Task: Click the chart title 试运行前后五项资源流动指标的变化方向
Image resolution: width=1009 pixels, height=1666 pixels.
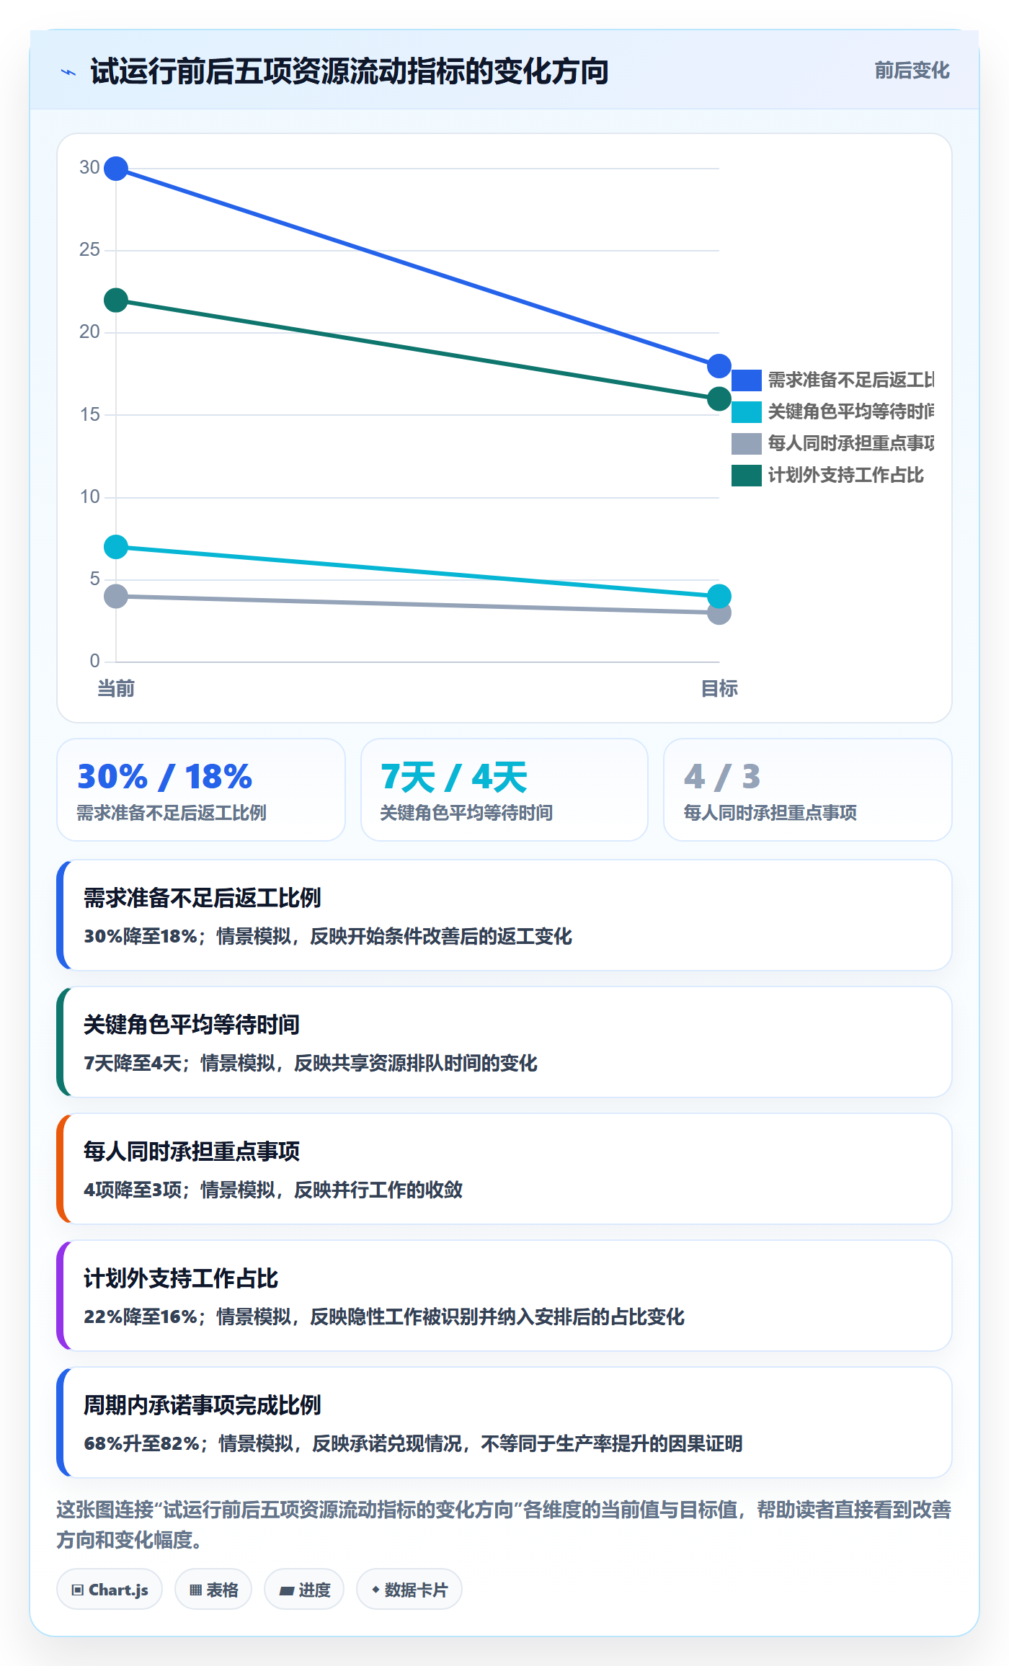Action: 350,71
